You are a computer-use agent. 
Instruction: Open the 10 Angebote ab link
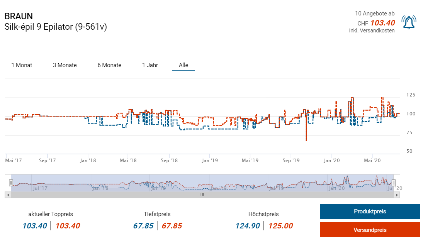point(374,14)
